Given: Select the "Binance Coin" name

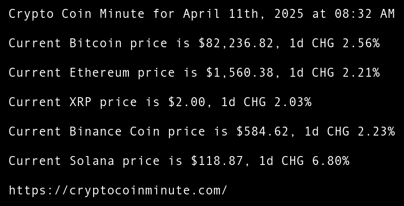Looking at the screenshot, I should [x=115, y=132].
